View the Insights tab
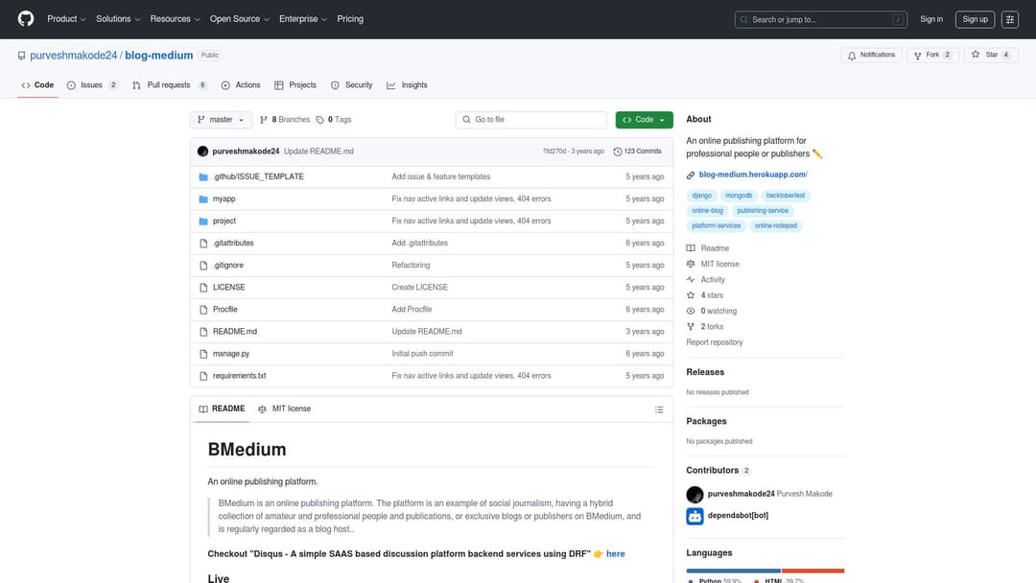 (407, 85)
